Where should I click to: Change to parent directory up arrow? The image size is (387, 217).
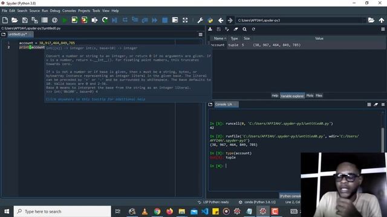382,20
